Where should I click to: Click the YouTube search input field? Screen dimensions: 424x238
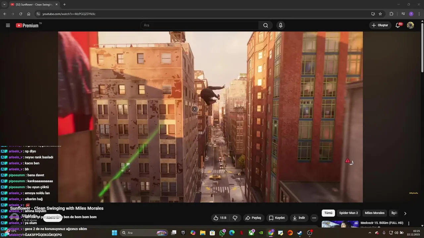point(199,25)
